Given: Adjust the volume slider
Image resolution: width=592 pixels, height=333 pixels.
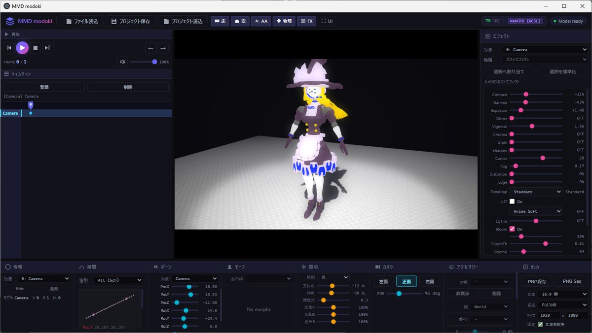Looking at the screenshot, I should 143,62.
